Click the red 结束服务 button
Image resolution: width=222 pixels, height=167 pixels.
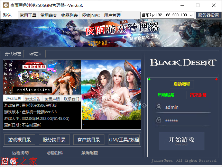(198, 95)
